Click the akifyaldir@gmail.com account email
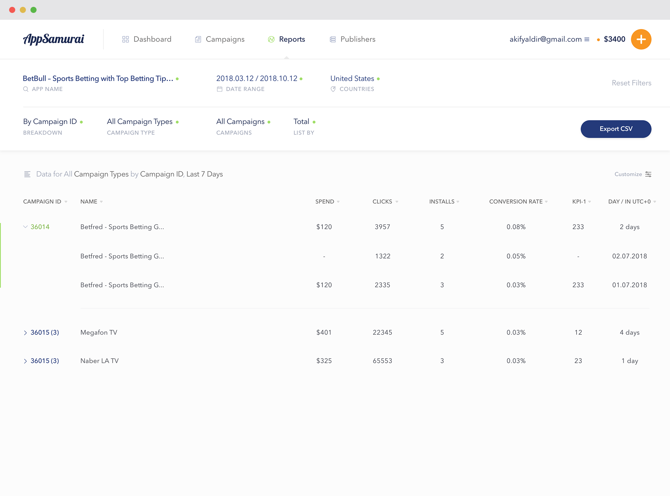This screenshot has width=670, height=496. (x=546, y=39)
